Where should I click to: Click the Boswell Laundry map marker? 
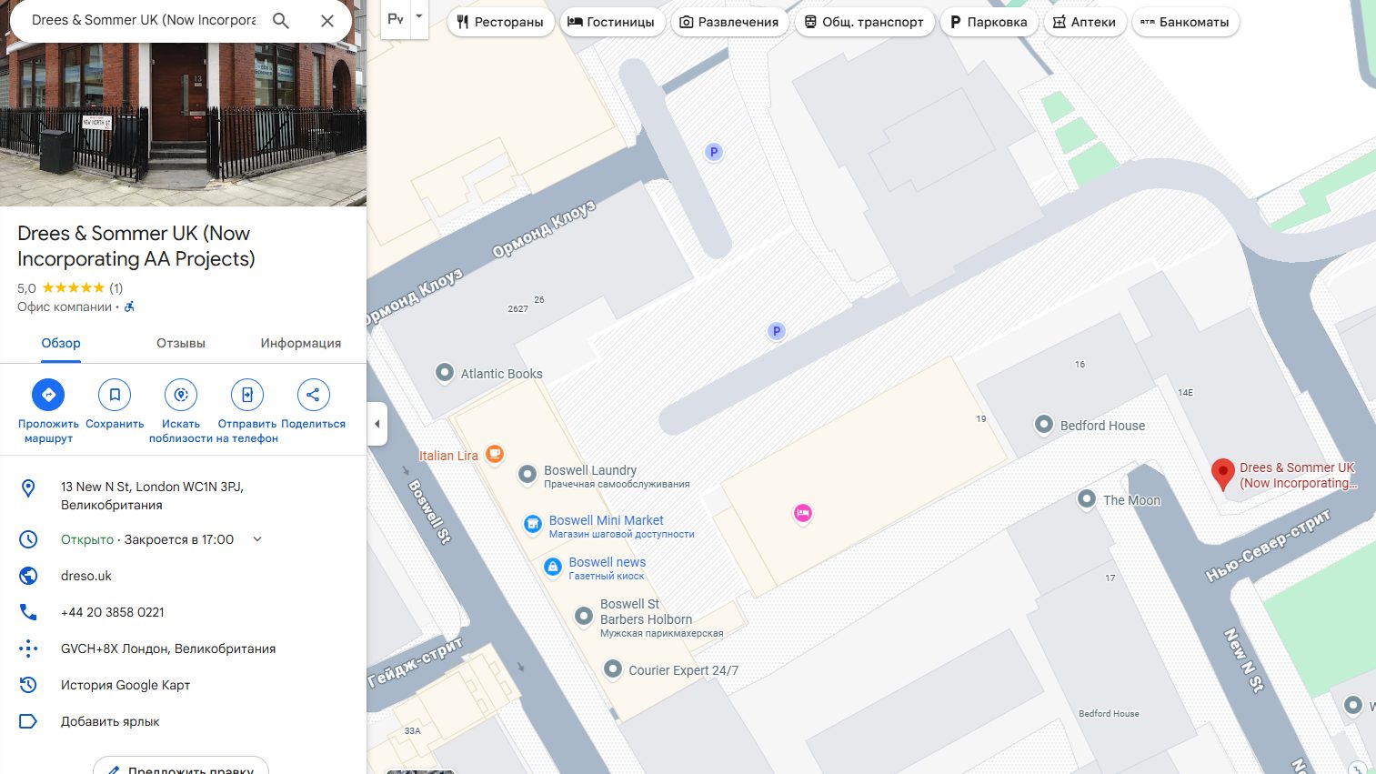tap(527, 474)
